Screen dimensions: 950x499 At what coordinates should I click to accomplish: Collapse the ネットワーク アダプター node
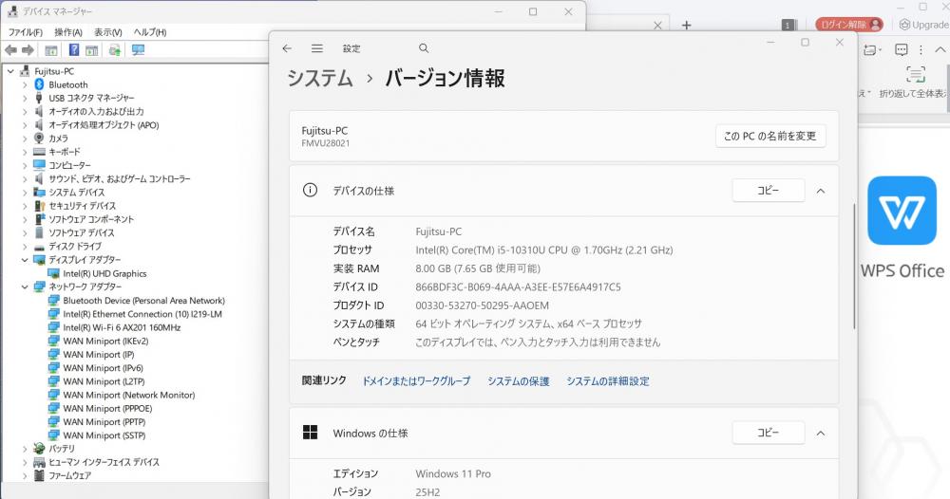tap(25, 286)
